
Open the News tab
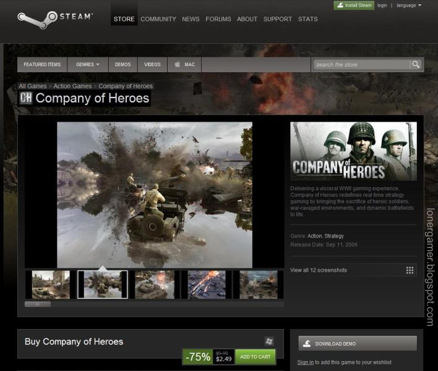pos(191,19)
